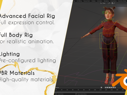The image size is (127, 95).
Task: Jump to the last frame endpoint
Action: [115, 87]
